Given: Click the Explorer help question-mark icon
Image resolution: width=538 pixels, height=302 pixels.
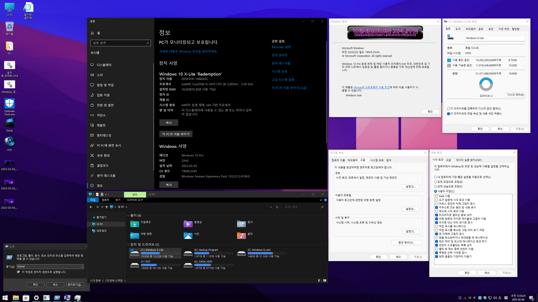Looking at the screenshot, I should click(x=325, y=200).
